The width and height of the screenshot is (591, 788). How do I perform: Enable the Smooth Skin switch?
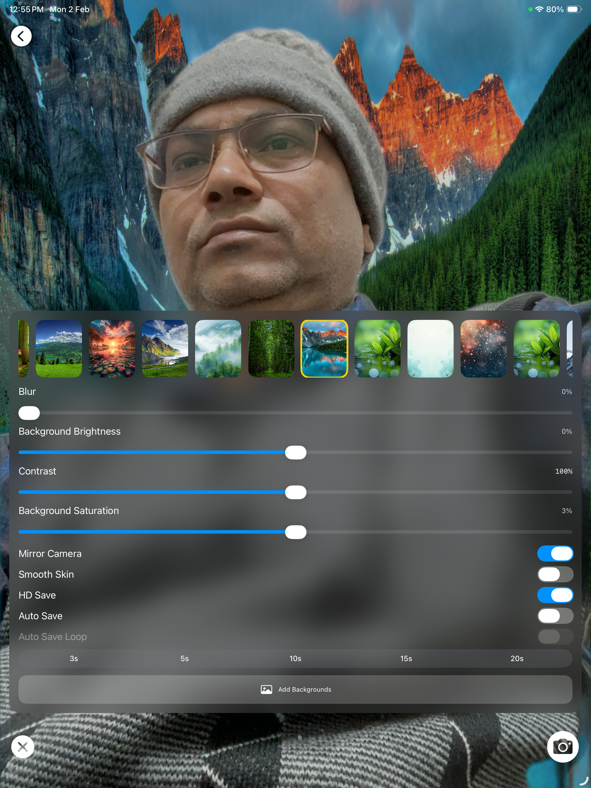[x=555, y=574]
